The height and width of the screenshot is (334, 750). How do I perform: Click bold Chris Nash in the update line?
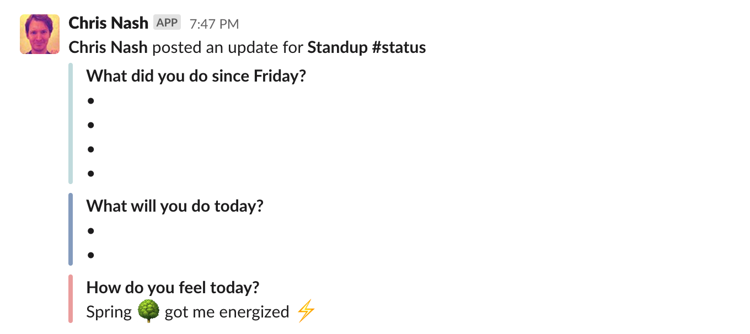coord(108,47)
